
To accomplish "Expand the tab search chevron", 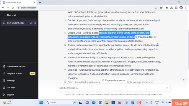I will (x=165, y=2).
